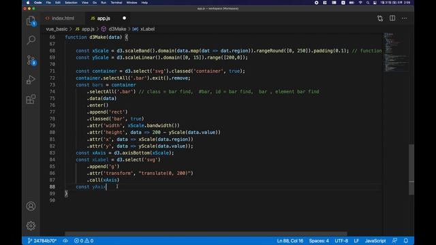Click '.append('rect')' on line 77
The image size is (436, 245).
coord(107,112)
